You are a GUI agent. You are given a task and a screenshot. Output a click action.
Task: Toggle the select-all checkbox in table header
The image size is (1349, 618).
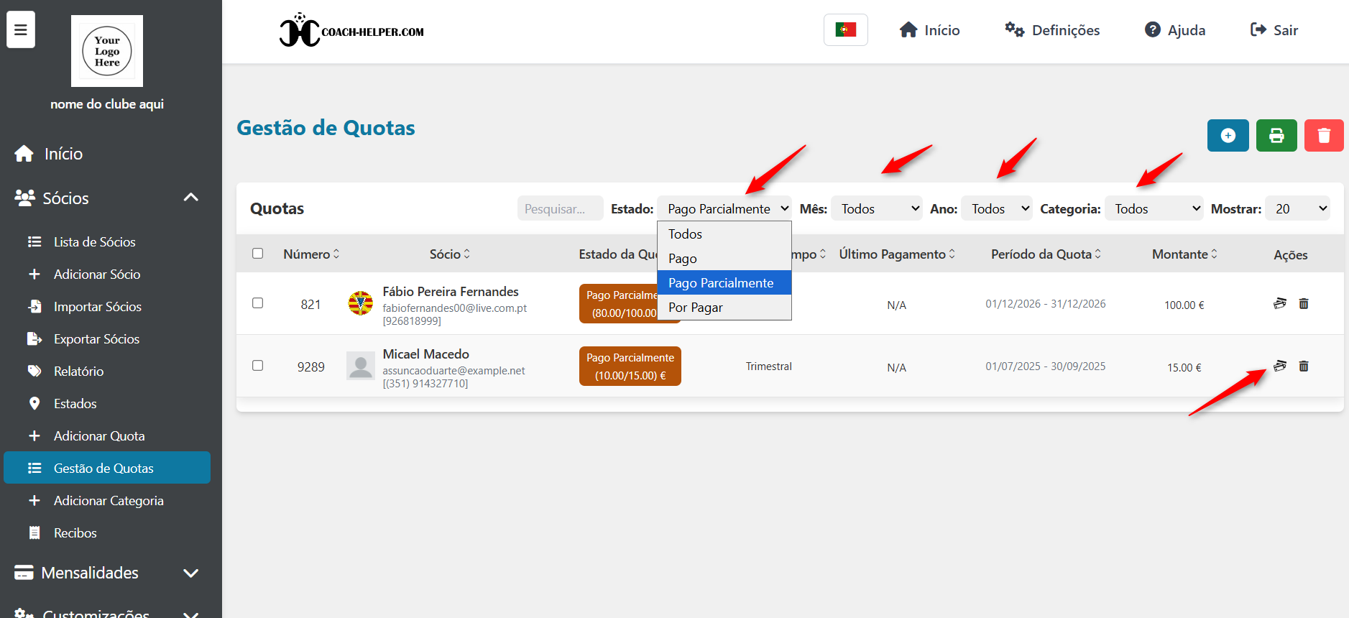pyautogui.click(x=257, y=254)
